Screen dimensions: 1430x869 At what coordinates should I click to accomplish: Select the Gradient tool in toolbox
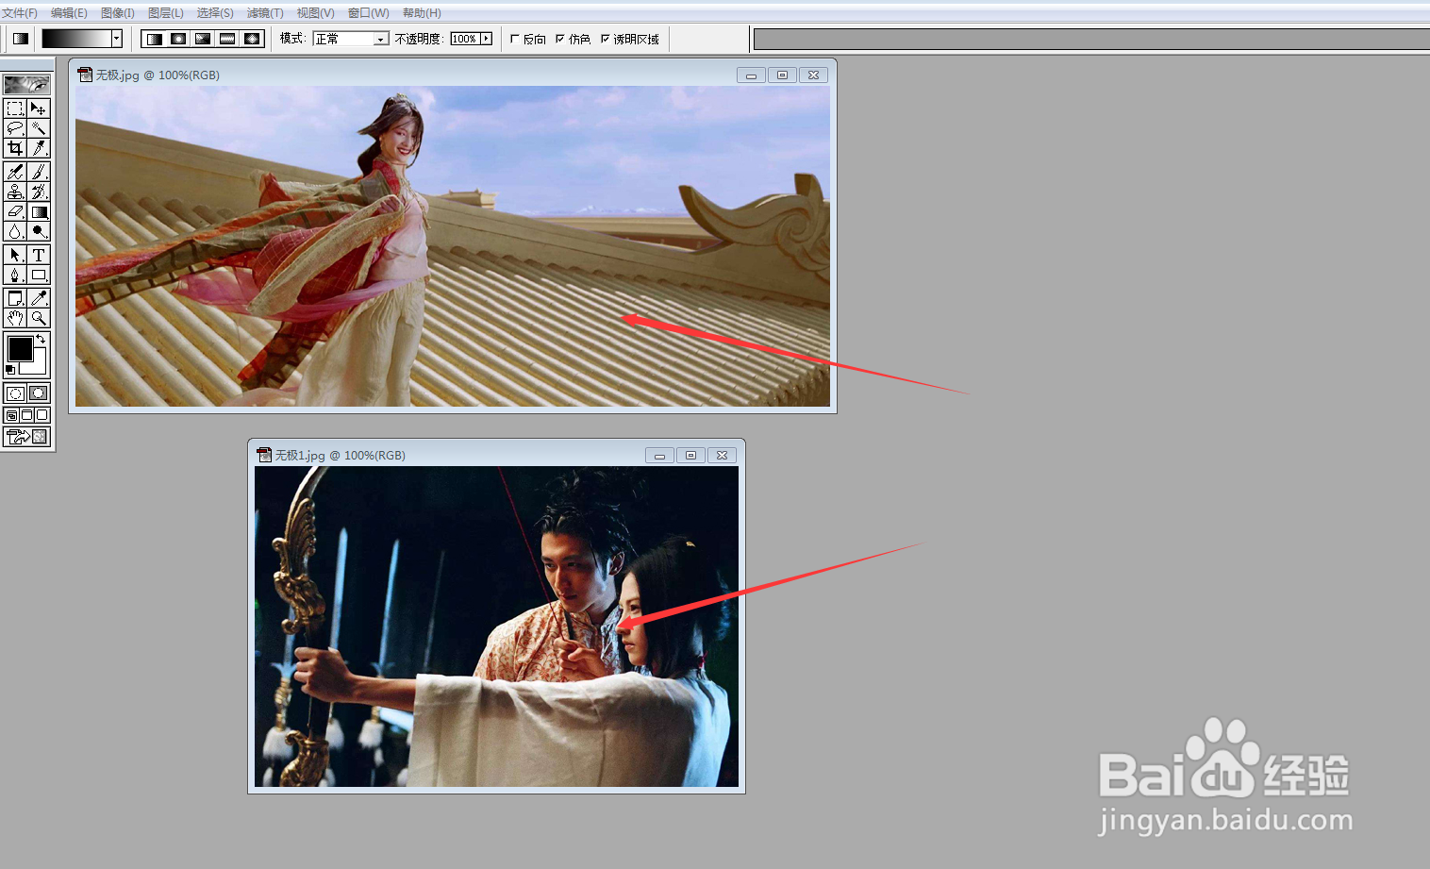(x=39, y=211)
